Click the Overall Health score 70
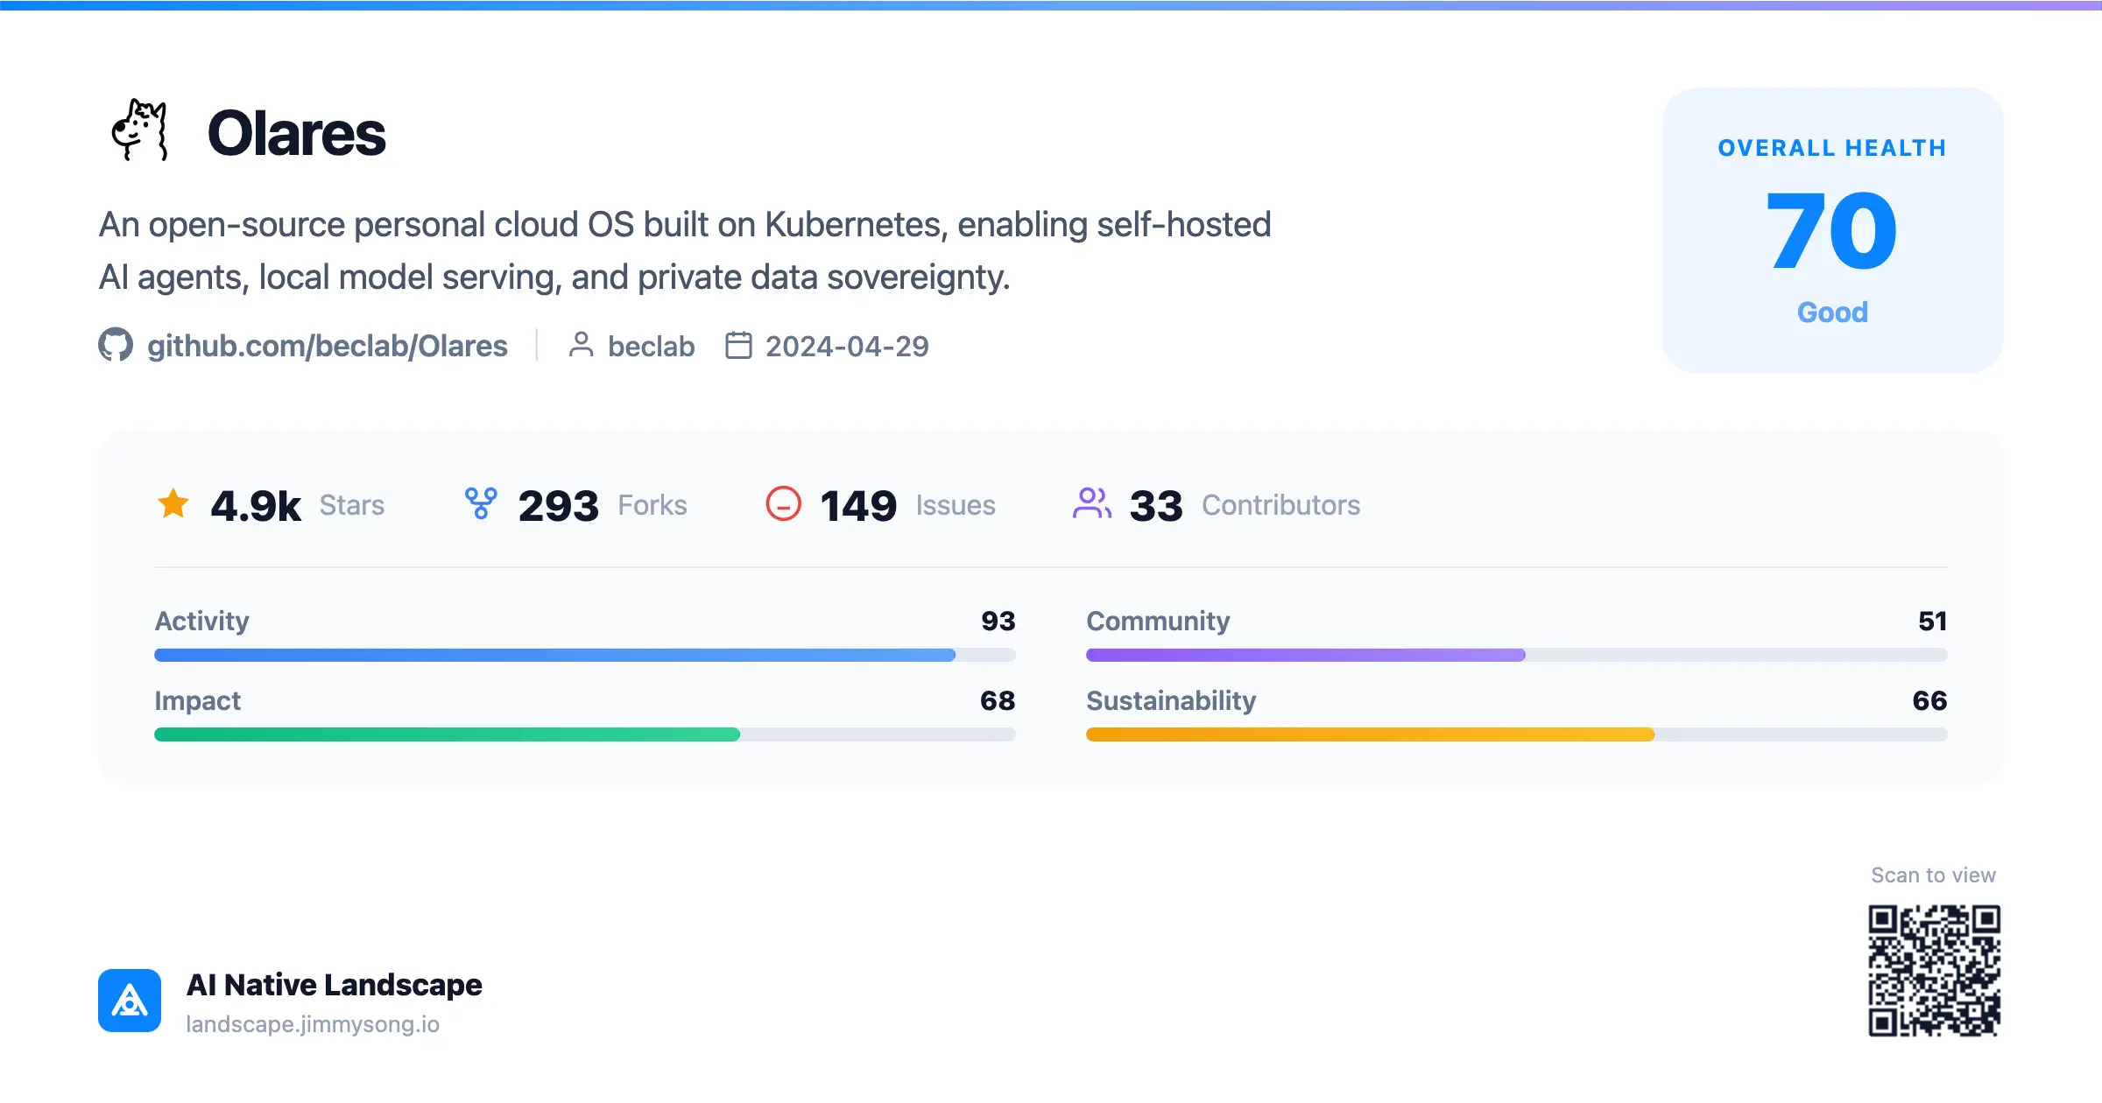 pos(1832,232)
